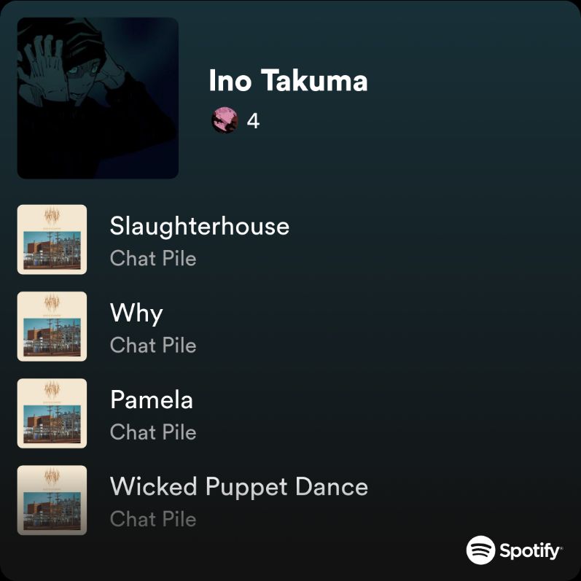
Task: Select the Why track album cover
Action: coord(52,327)
